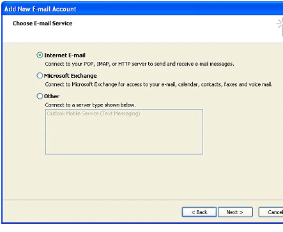Cancel the Add New E-mail Account wizard
This screenshot has width=283, height=232.
pyautogui.click(x=271, y=212)
